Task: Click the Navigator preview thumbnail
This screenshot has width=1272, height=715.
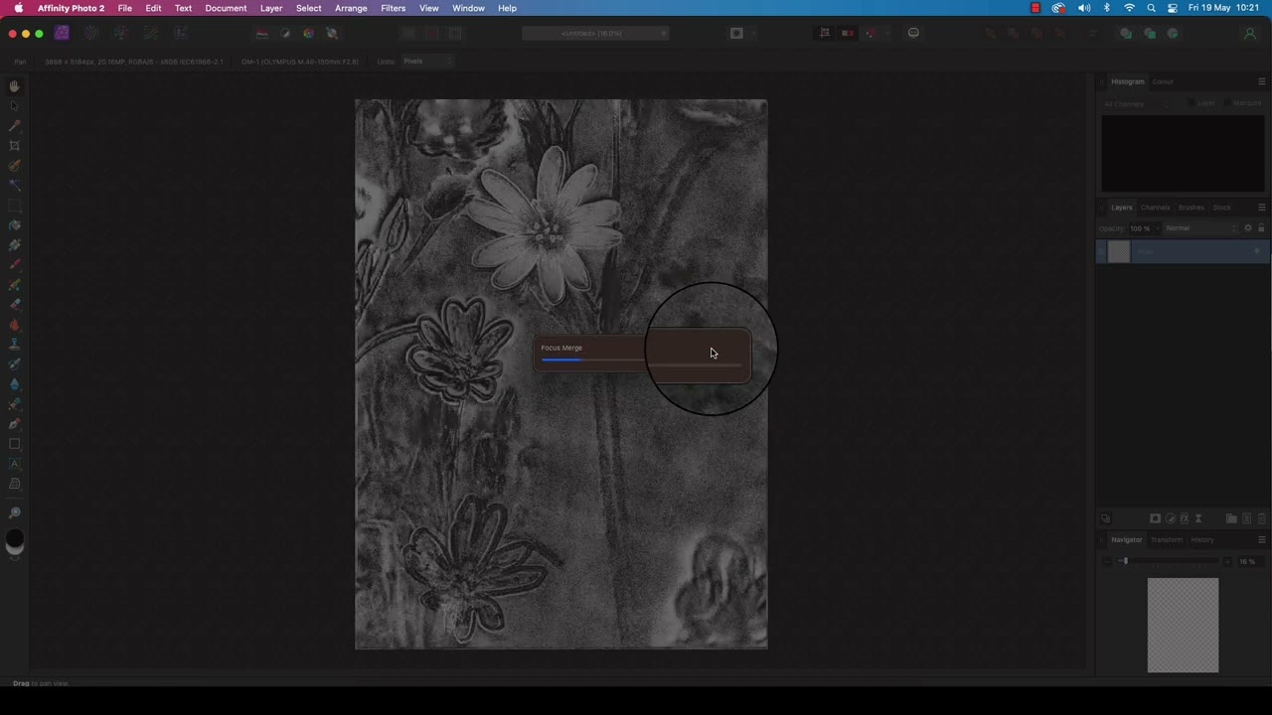Action: (1183, 626)
